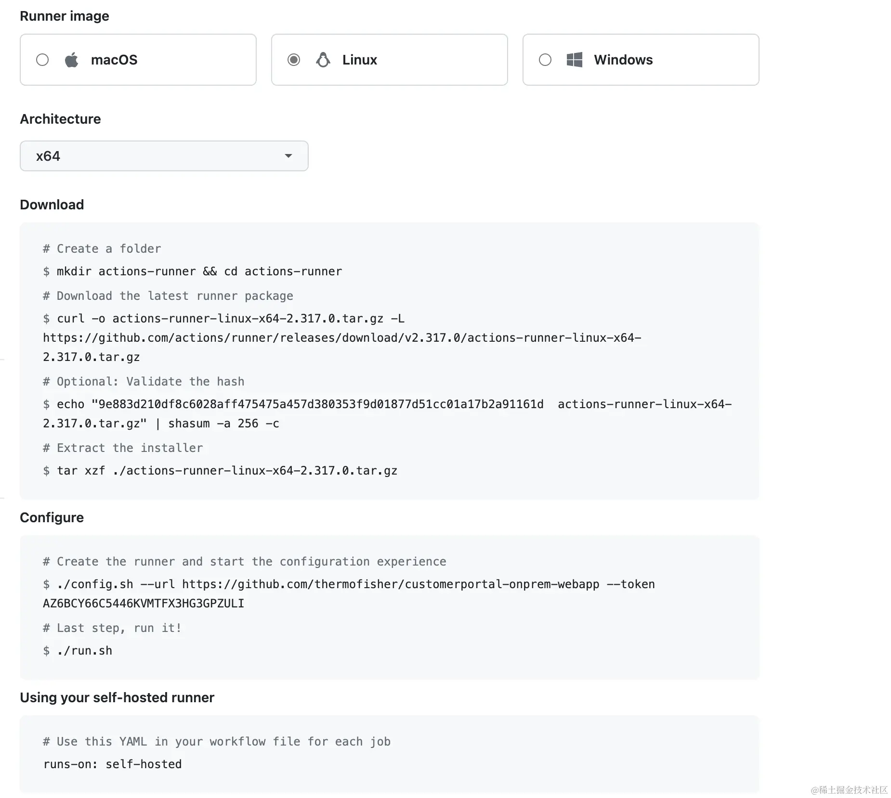Click the Windows logo icon
The width and height of the screenshot is (891, 798).
(574, 60)
